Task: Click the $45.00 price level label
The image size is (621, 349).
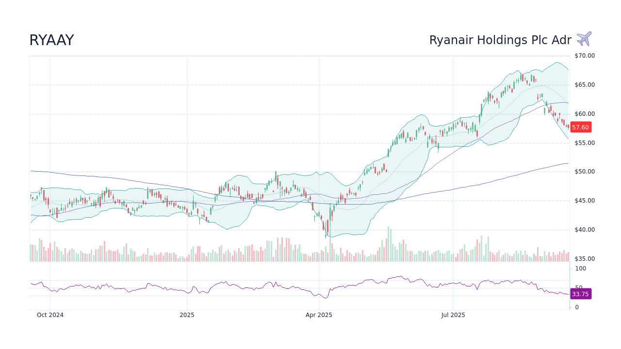Action: click(584, 200)
